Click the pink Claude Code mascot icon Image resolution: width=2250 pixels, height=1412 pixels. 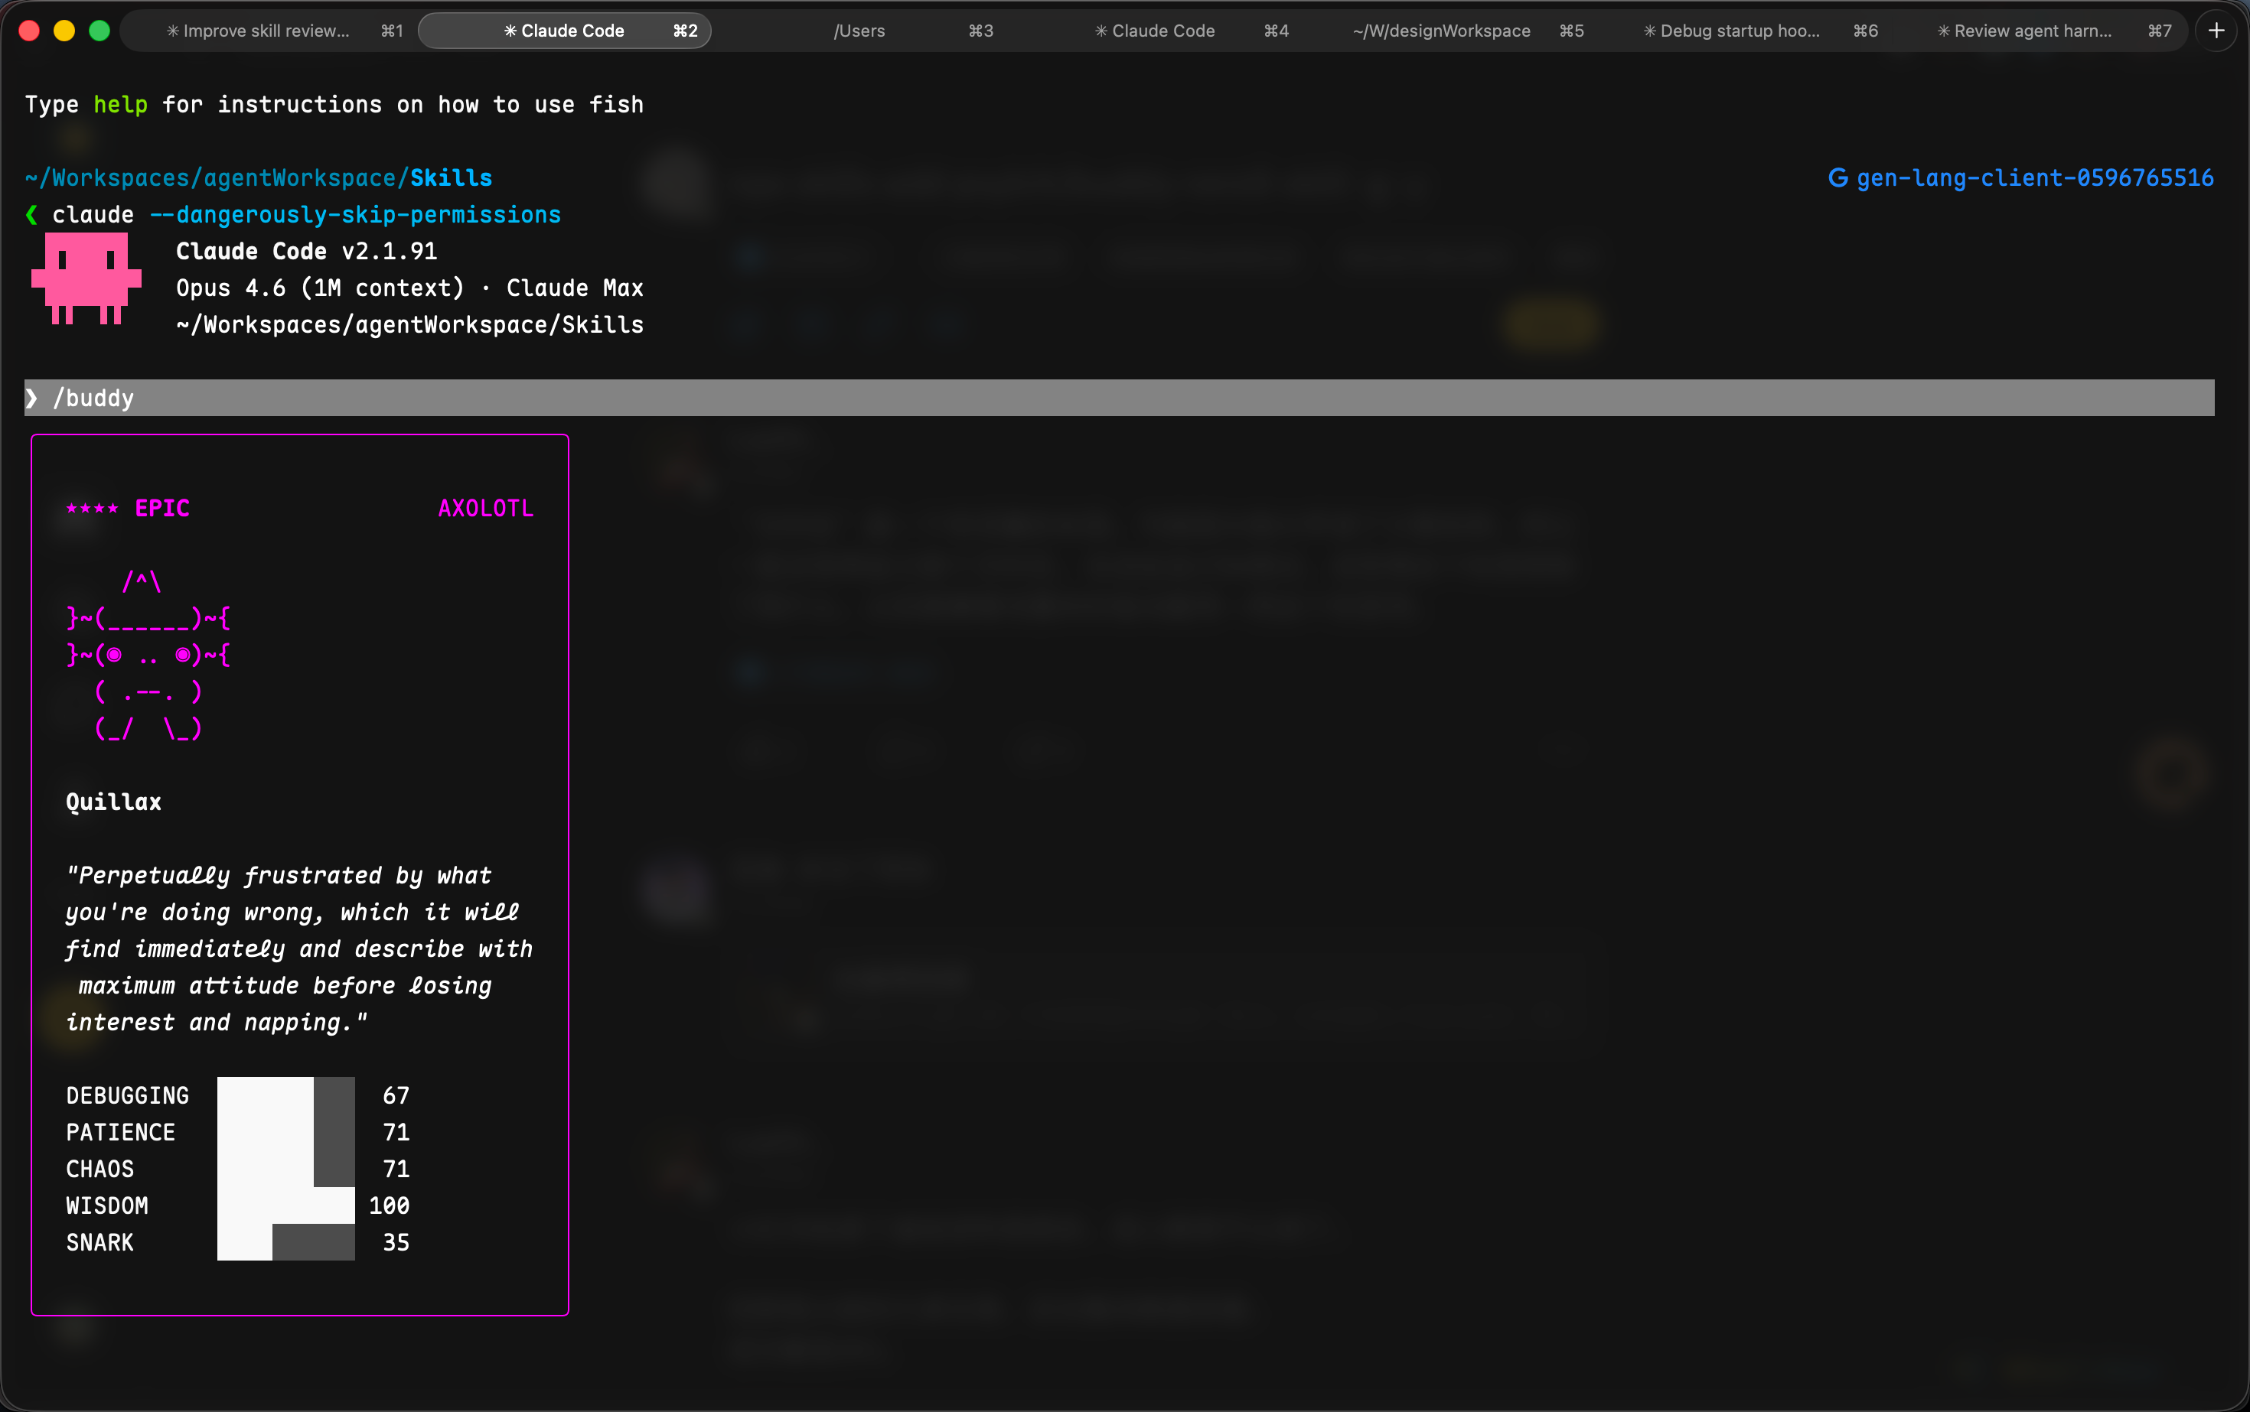(x=86, y=278)
